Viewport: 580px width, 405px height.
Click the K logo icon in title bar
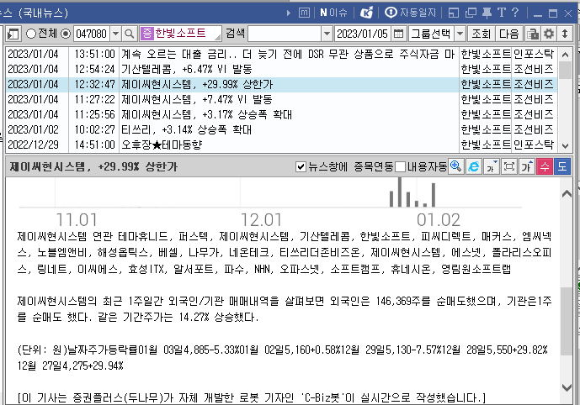(366, 13)
